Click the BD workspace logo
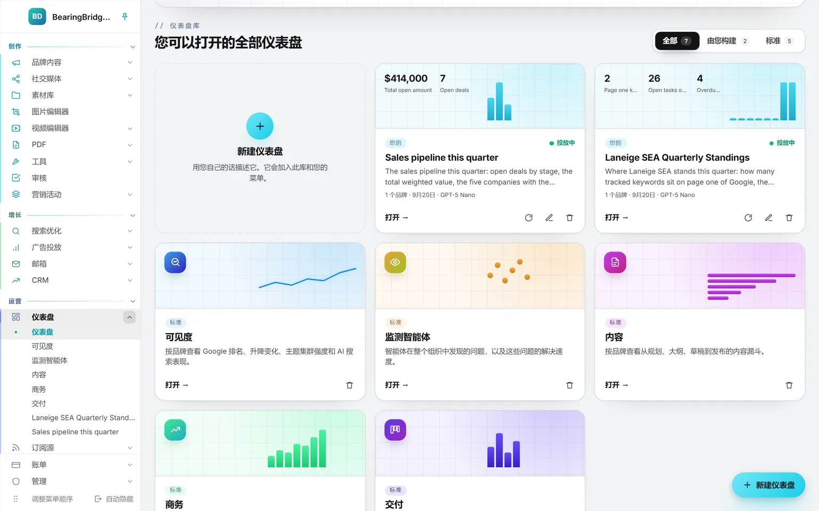Image resolution: width=819 pixels, height=511 pixels. click(37, 17)
